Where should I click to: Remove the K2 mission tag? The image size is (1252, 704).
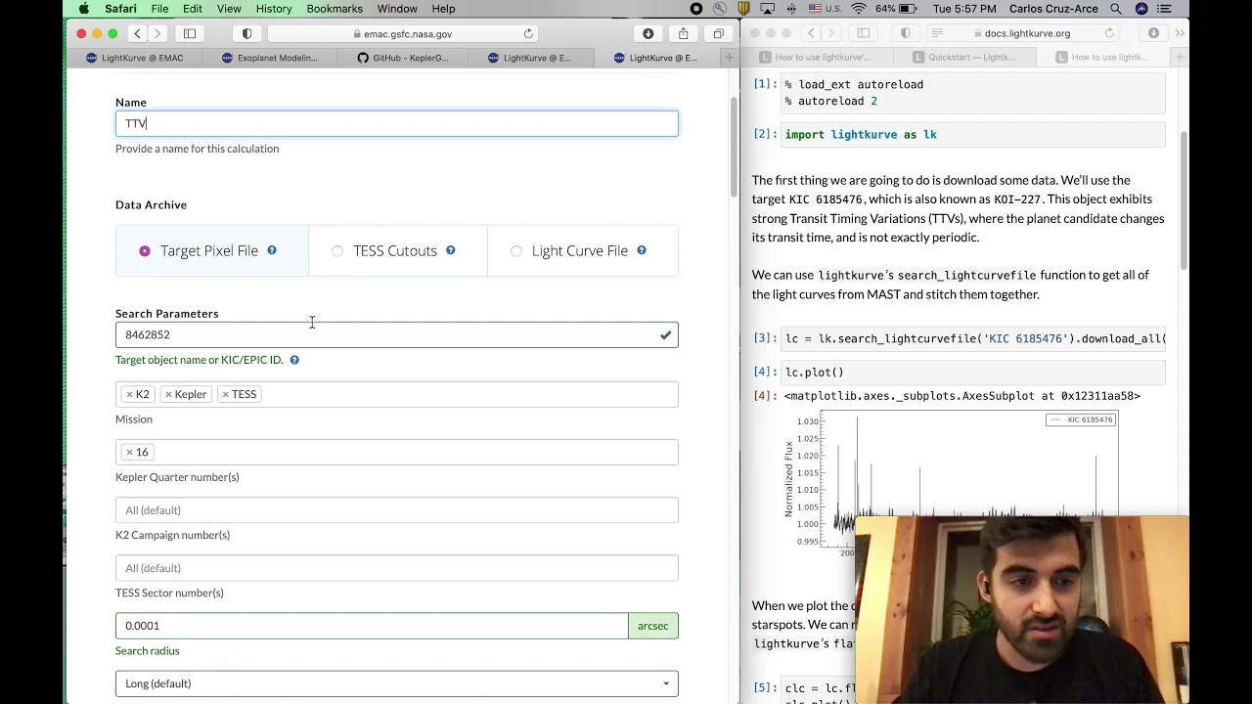(129, 394)
